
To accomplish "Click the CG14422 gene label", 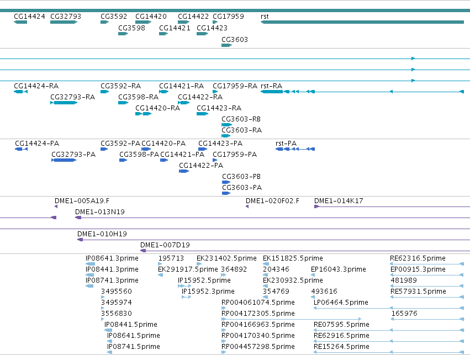I will tap(193, 17).
